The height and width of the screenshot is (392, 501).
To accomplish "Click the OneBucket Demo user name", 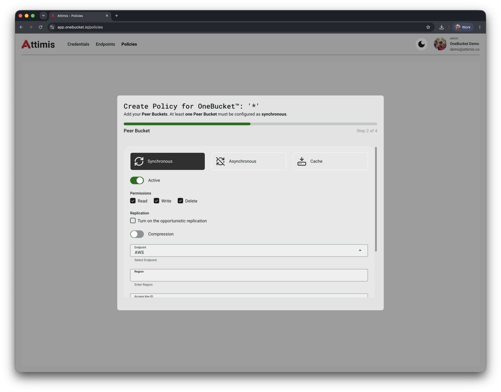I will 464,44.
